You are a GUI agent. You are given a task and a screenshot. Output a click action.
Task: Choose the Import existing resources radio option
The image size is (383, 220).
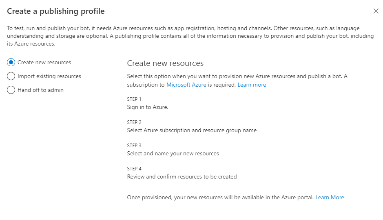tap(11, 76)
